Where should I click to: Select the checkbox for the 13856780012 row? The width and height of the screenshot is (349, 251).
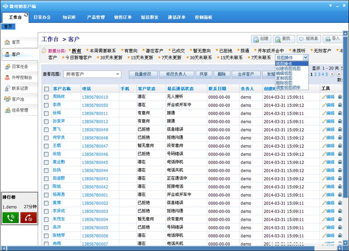[46, 122]
